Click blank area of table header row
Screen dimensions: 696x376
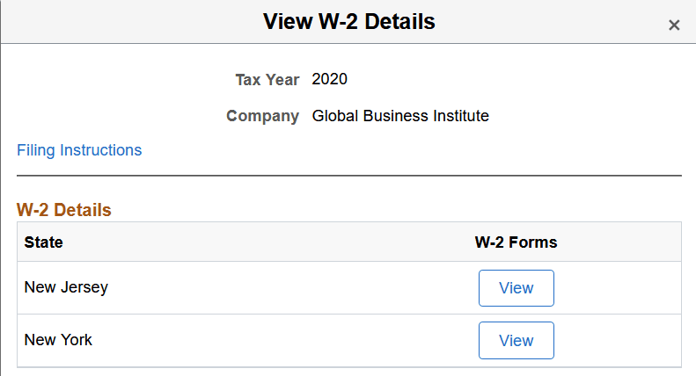click(267, 242)
